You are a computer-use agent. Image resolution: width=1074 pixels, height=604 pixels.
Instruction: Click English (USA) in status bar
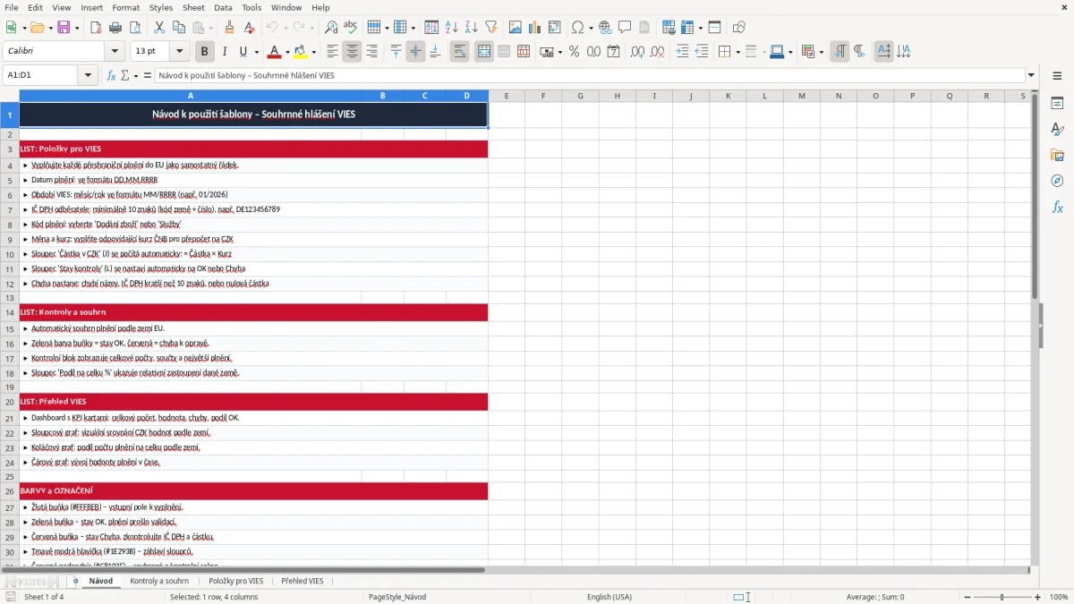[609, 597]
